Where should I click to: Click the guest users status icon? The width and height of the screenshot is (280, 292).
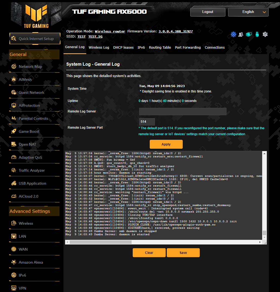241,34
